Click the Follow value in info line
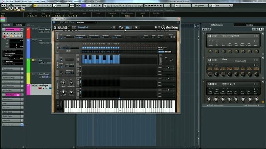266x149 pixels. tap(127, 16)
